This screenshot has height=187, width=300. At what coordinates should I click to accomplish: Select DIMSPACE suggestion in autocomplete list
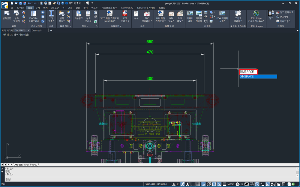tap(258, 77)
